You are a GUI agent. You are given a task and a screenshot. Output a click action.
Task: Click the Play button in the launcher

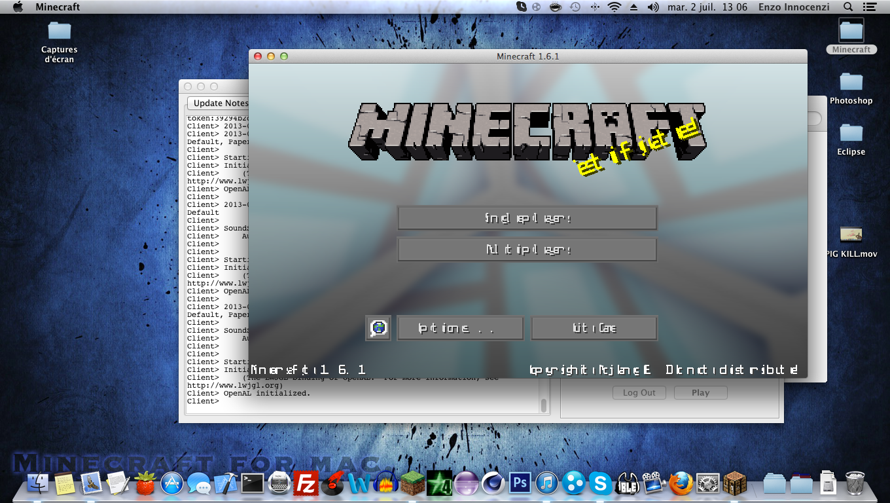click(x=700, y=392)
